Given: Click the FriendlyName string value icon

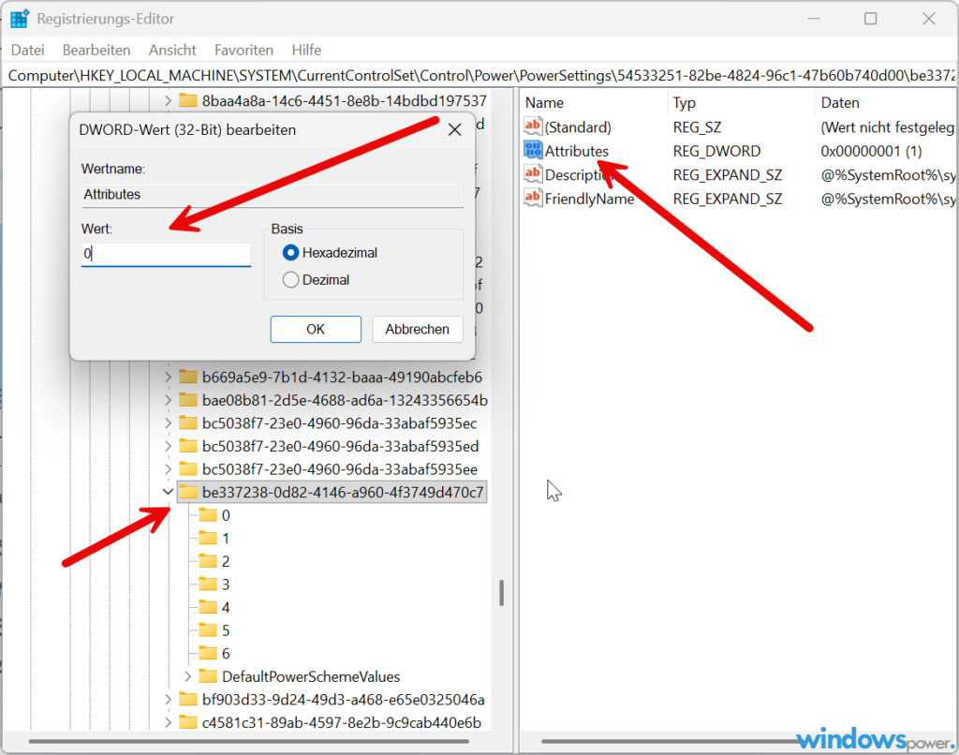Looking at the screenshot, I should [x=533, y=198].
